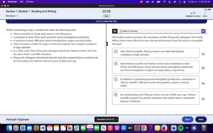The image size is (213, 133).
Task: Click the note about Tibetan mastiffs being large dogs
Action: coord(43,34)
